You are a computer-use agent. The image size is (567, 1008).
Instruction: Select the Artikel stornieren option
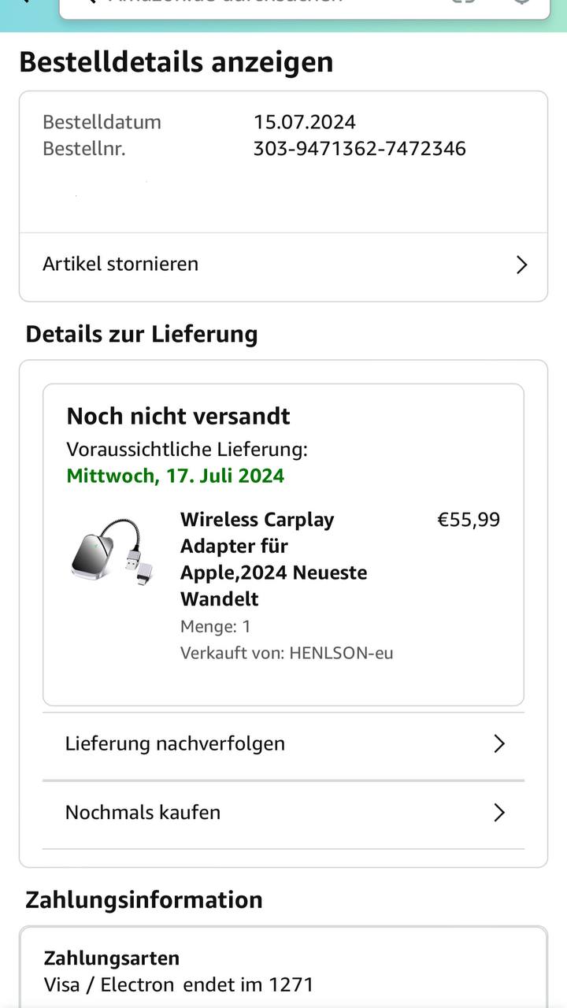pos(120,264)
